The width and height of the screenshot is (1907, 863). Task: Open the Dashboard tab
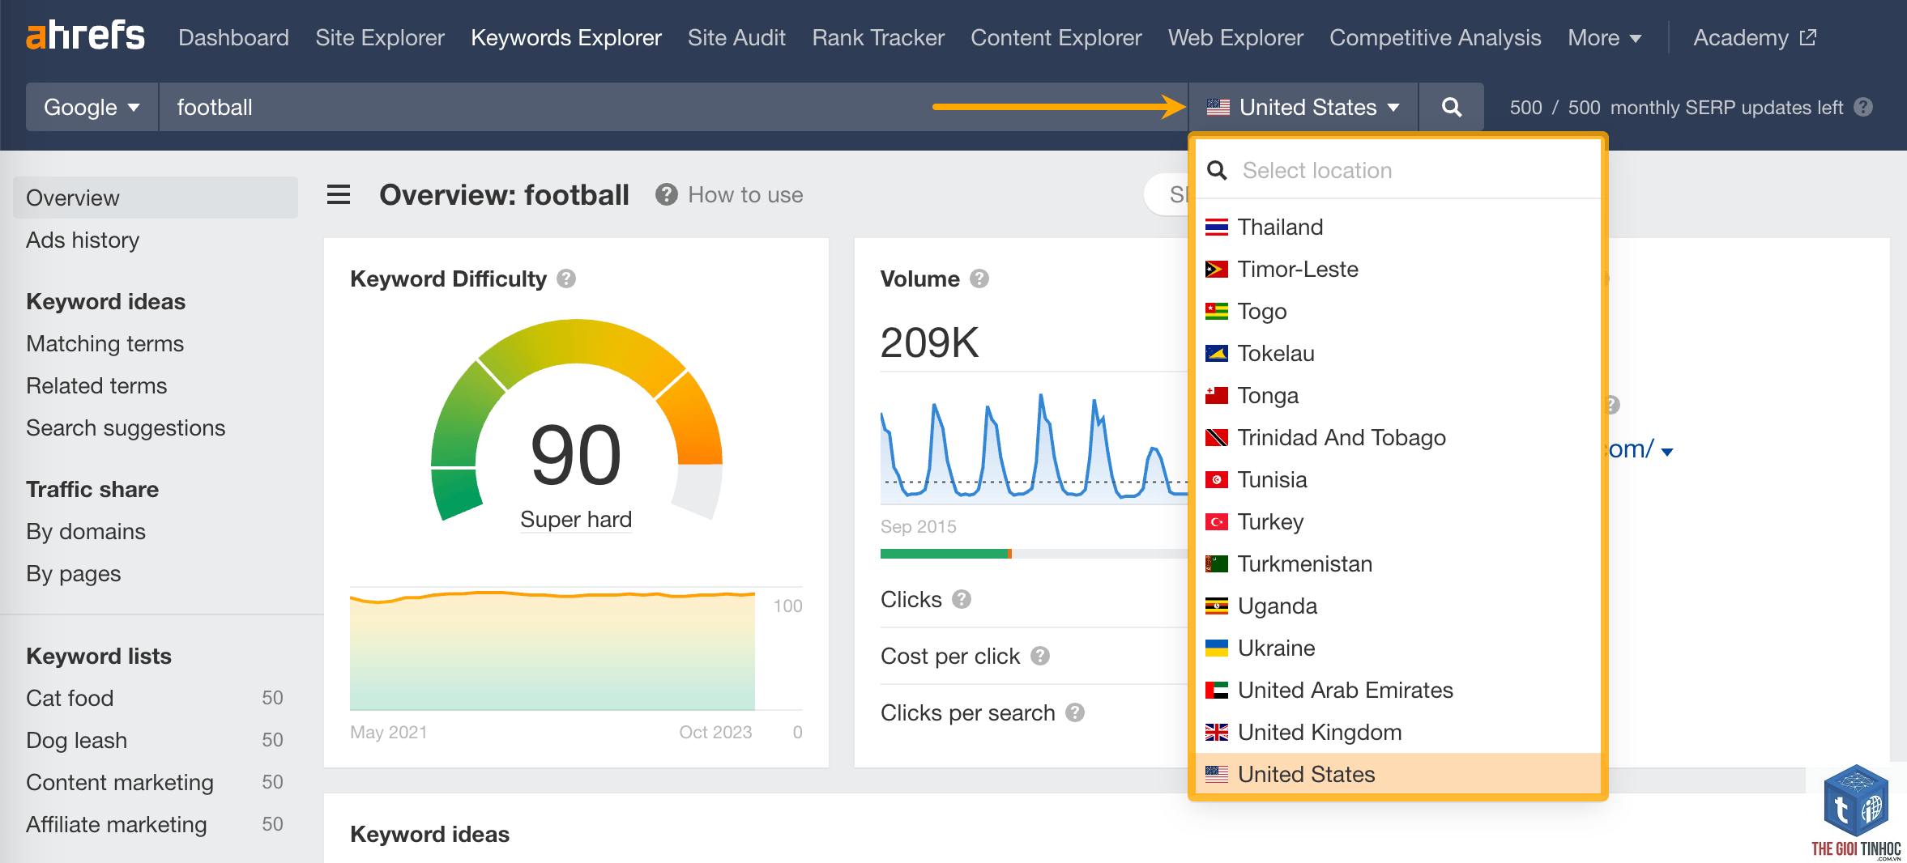233,37
